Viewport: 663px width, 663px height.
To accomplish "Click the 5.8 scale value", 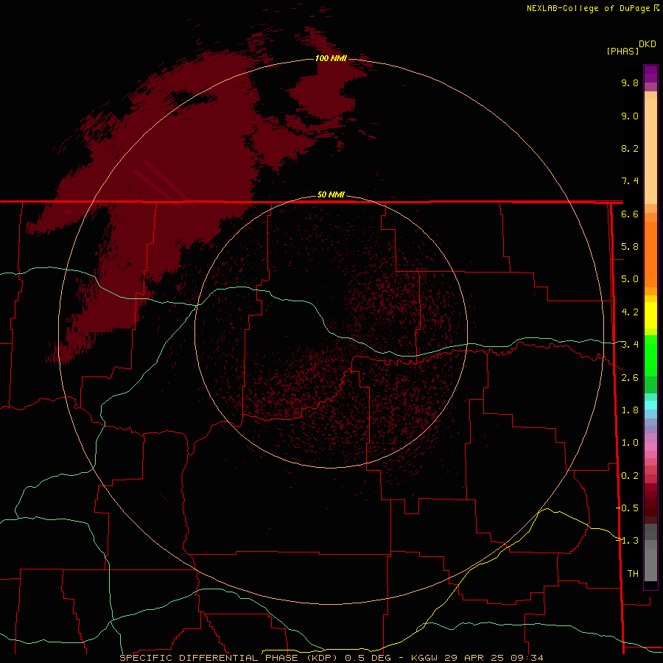I will click(630, 247).
